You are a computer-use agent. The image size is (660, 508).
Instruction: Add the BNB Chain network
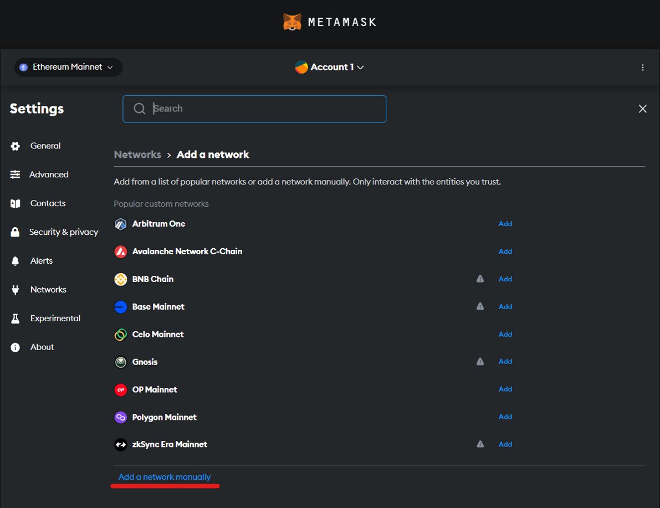click(x=505, y=279)
